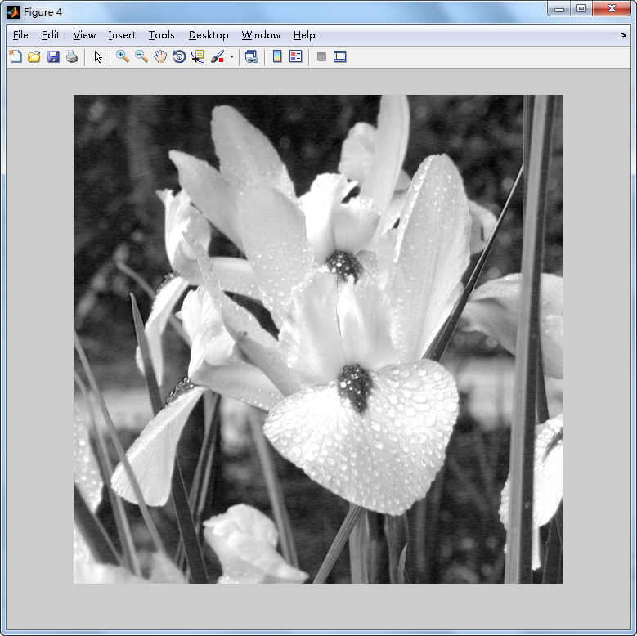
Task: Click the Link Plot icon
Action: [252, 56]
